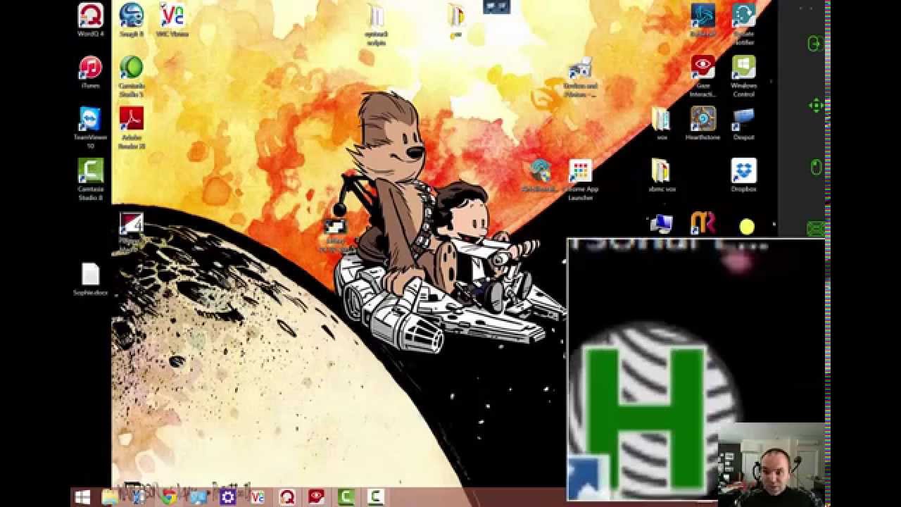Click the lower green mouse icon in the side panel
The width and height of the screenshot is (901, 507).
click(x=816, y=167)
